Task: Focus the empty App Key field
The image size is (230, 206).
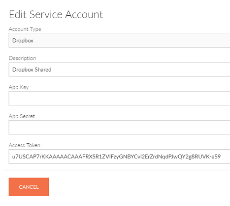Action: pyautogui.click(x=119, y=98)
